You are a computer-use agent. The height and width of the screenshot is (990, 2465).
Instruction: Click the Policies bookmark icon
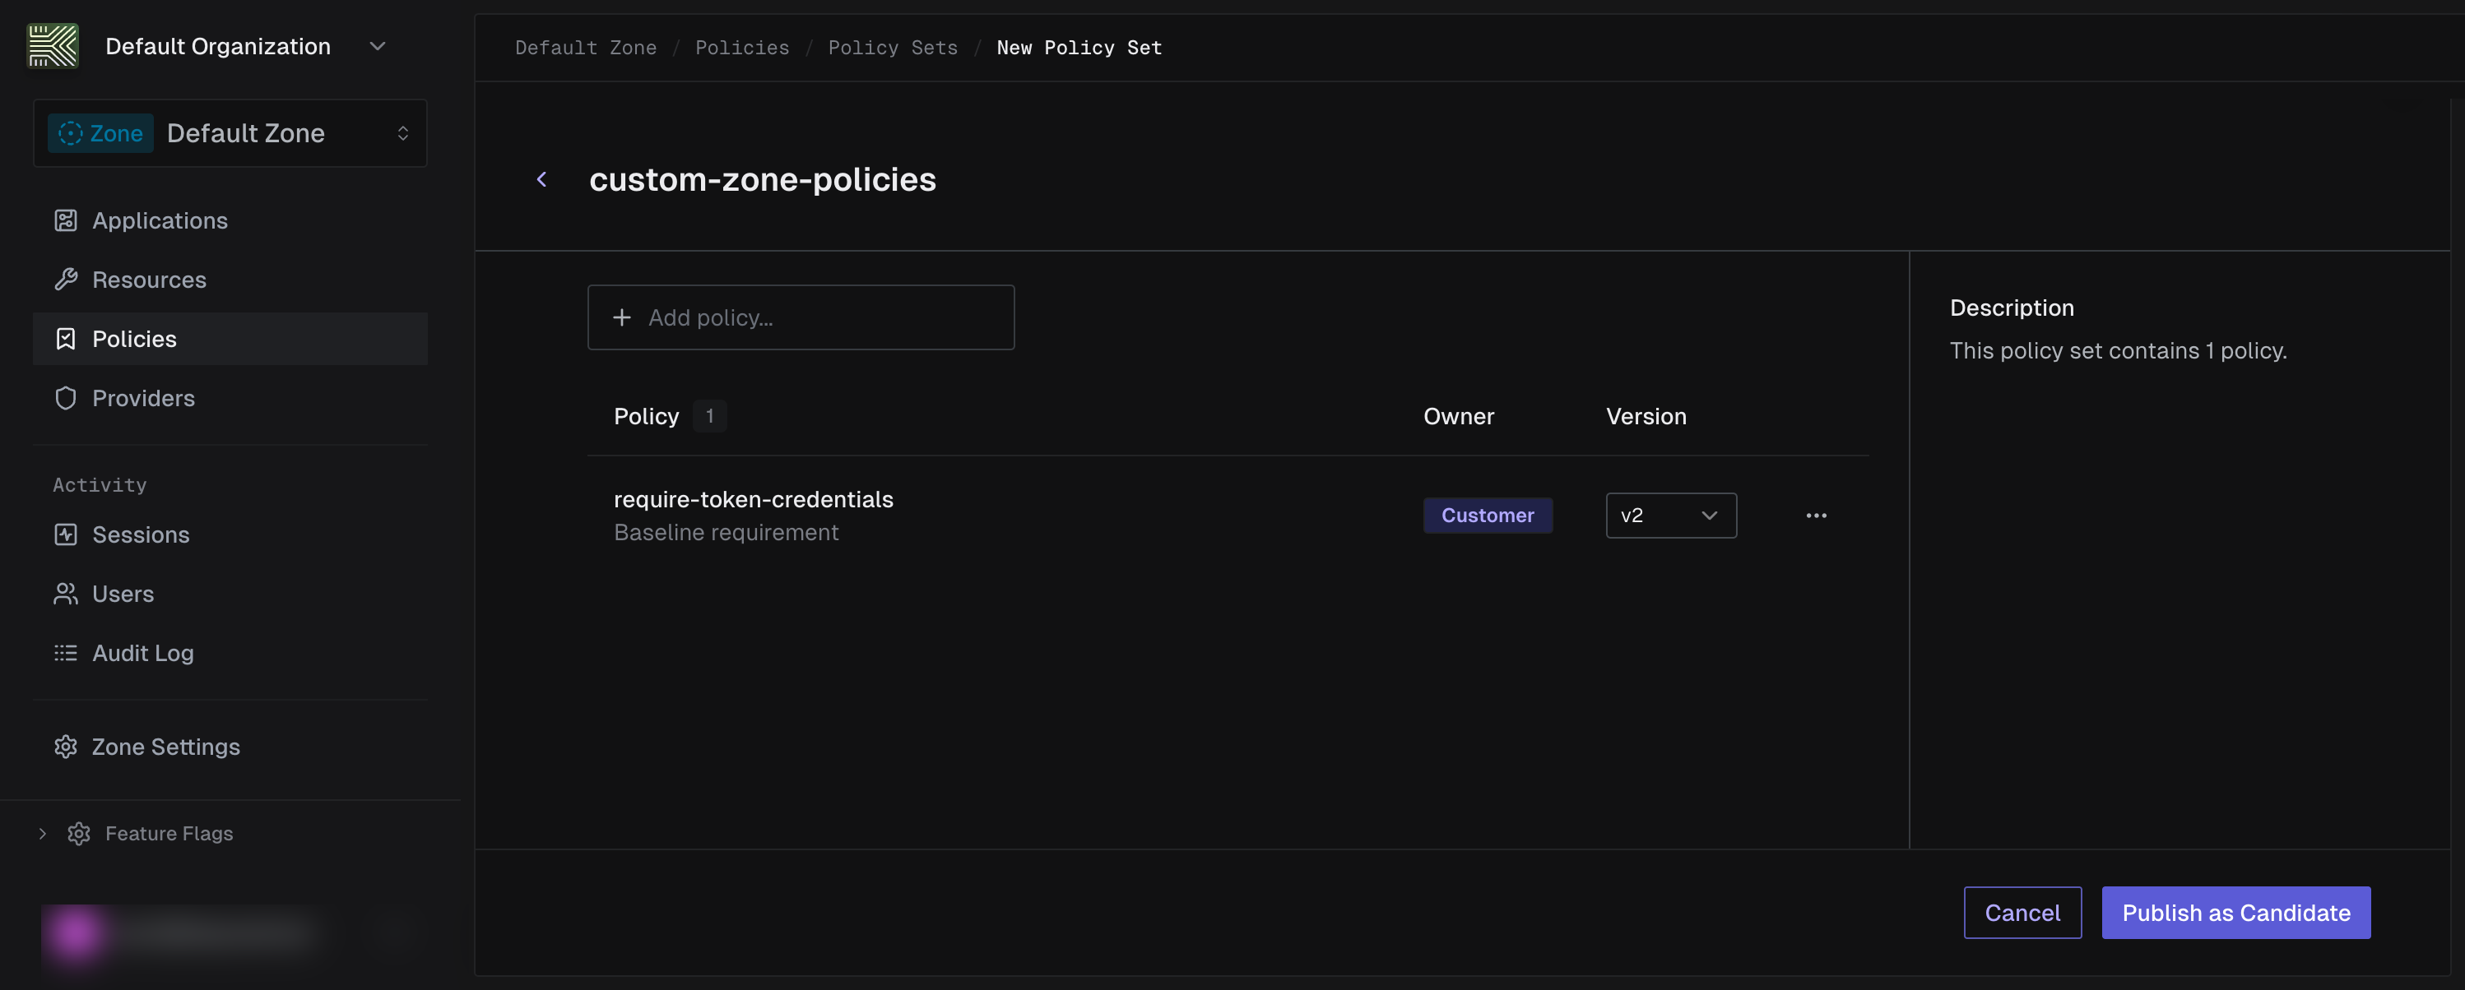click(x=65, y=338)
